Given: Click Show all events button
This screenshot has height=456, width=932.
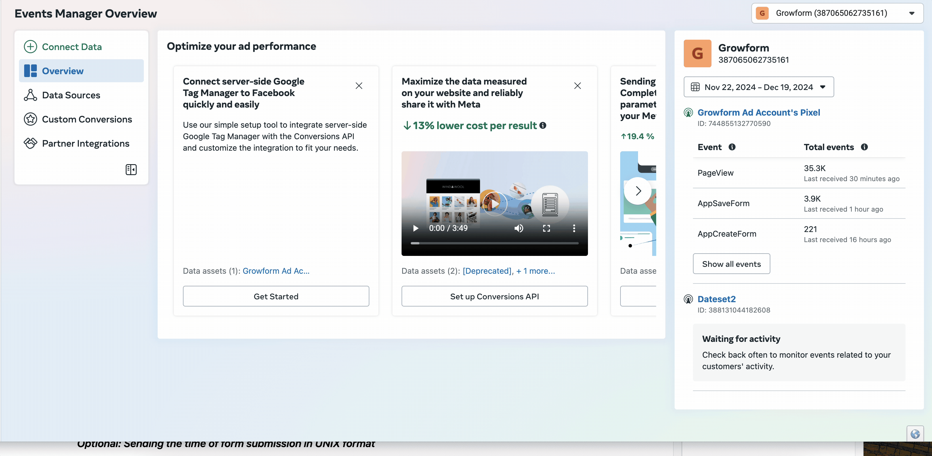Looking at the screenshot, I should pos(731,264).
